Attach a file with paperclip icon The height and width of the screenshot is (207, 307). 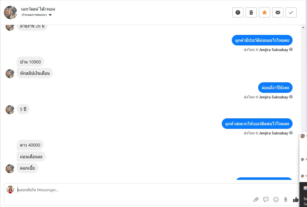pos(256,200)
